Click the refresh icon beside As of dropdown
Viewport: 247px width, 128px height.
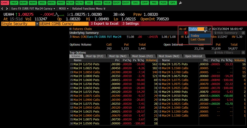coord(210,29)
